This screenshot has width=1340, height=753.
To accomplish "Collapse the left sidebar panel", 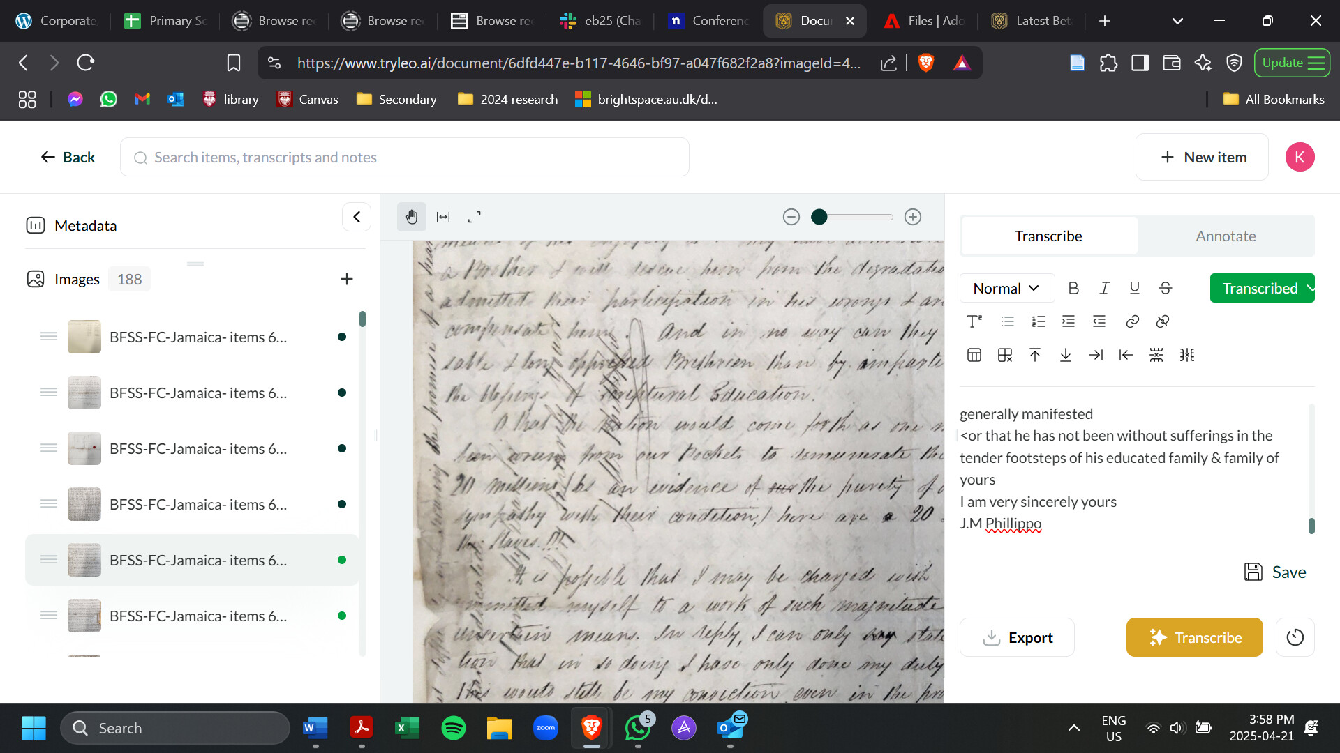I will [357, 217].
